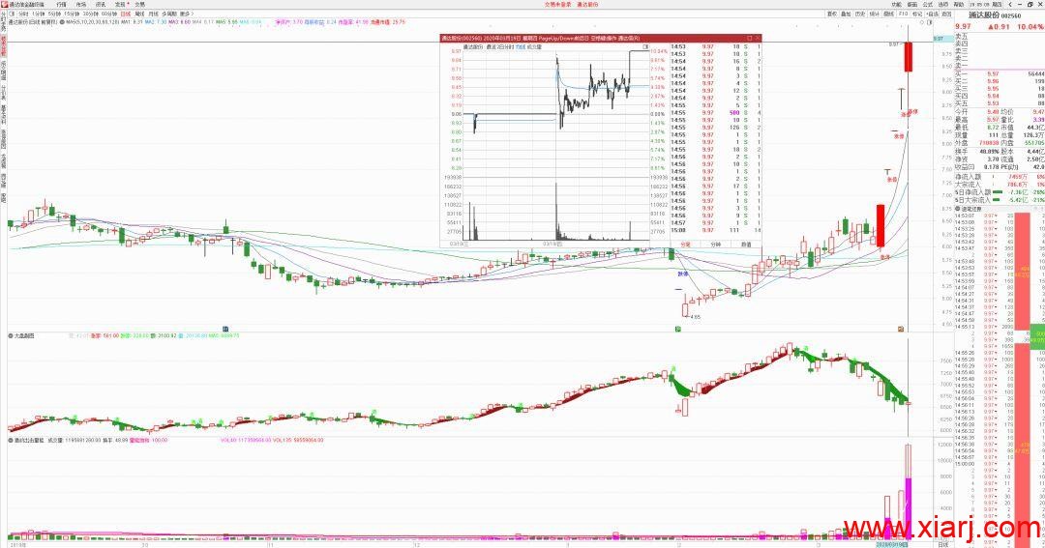Click the 标记 mark button
Viewport: 1045px width, 548px height.
pos(917,14)
